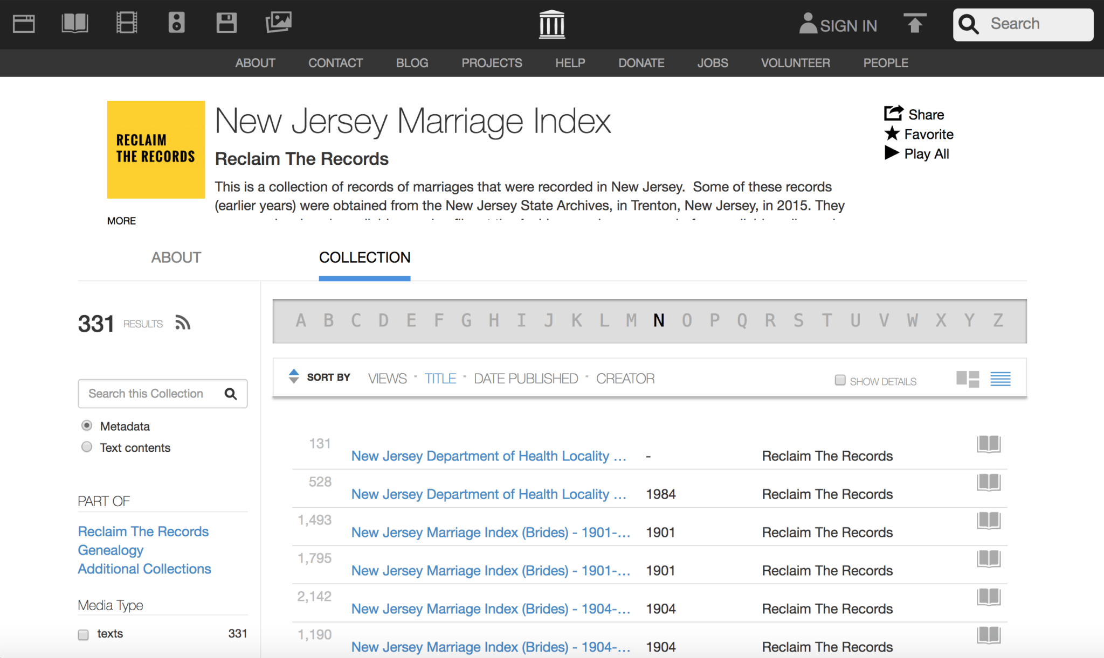Image resolution: width=1104 pixels, height=658 pixels.
Task: Open the Video section icon
Action: (x=127, y=23)
